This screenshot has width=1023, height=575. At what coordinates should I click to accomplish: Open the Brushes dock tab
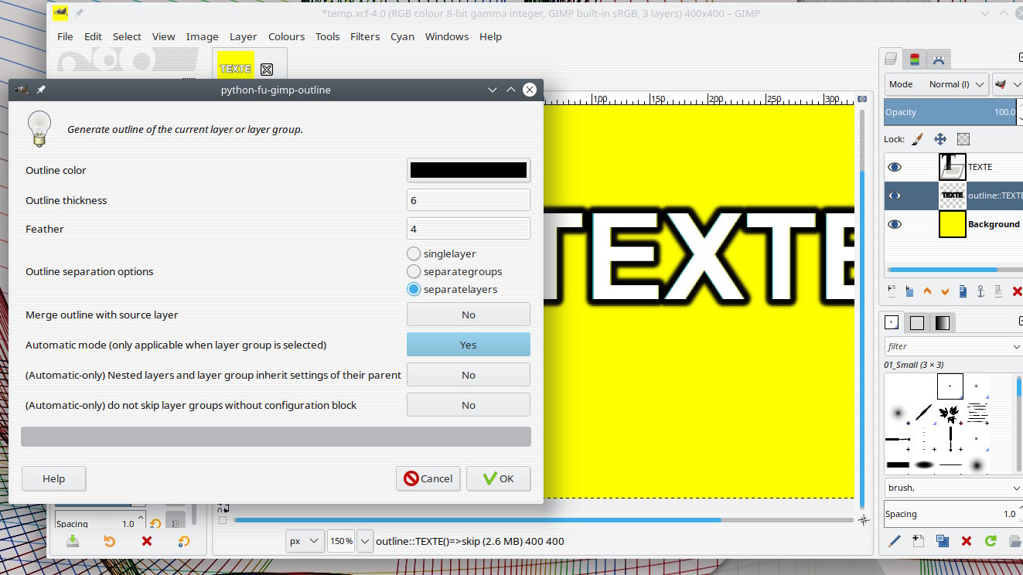(x=892, y=322)
